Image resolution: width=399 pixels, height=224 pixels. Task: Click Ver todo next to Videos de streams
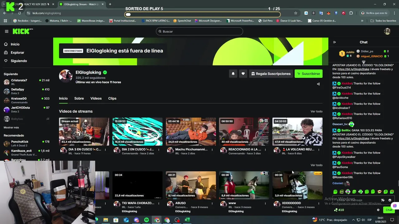(x=316, y=111)
